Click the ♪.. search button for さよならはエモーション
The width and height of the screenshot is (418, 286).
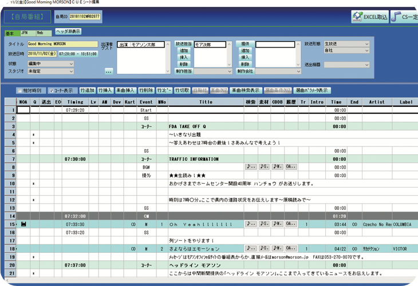point(251,248)
